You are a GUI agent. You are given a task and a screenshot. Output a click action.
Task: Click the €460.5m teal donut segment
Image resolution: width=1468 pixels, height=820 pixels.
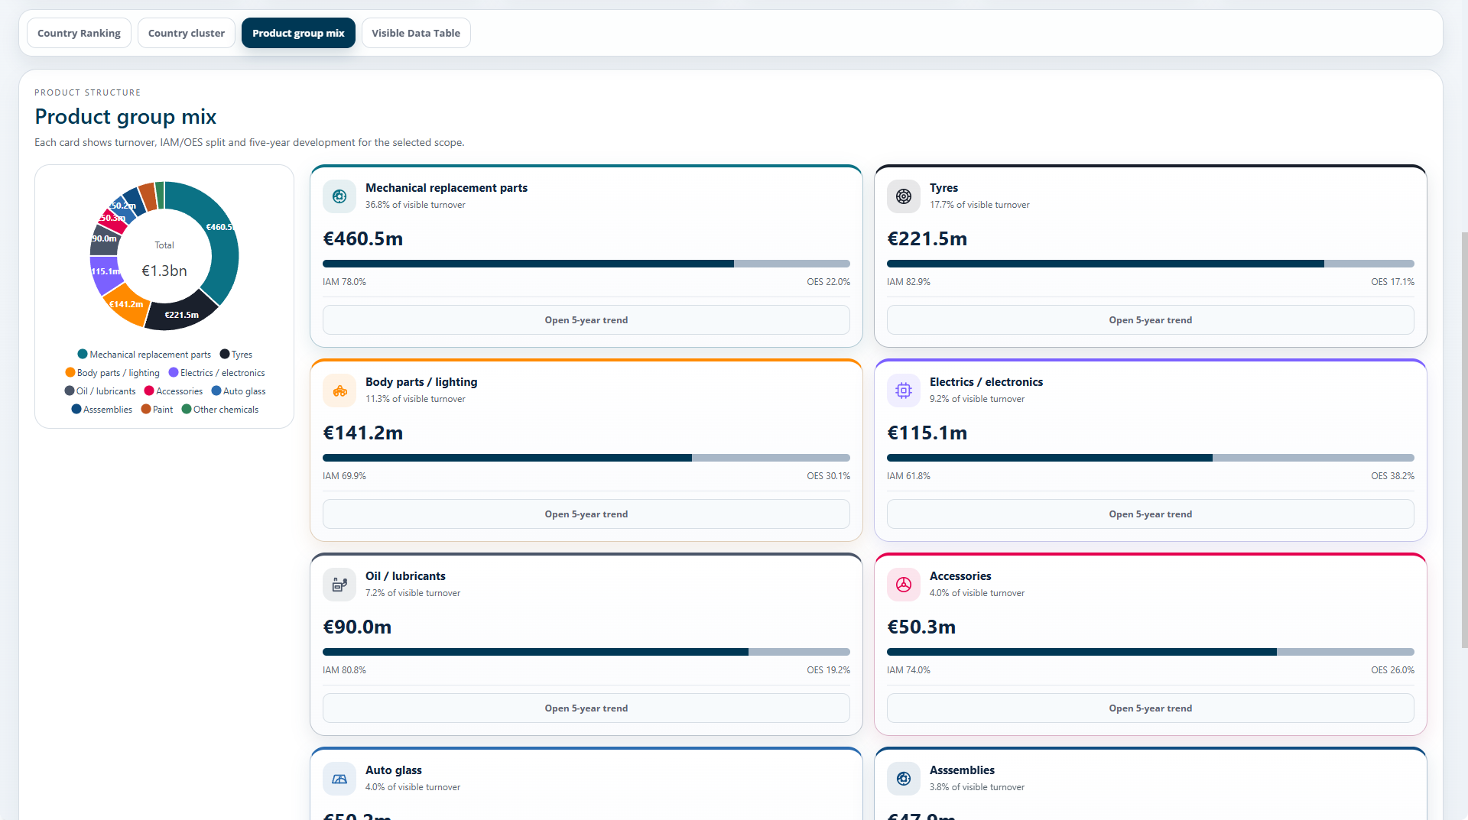(220, 237)
